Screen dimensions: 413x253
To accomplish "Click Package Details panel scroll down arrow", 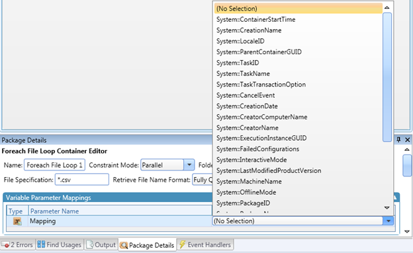I will click(x=407, y=231).
